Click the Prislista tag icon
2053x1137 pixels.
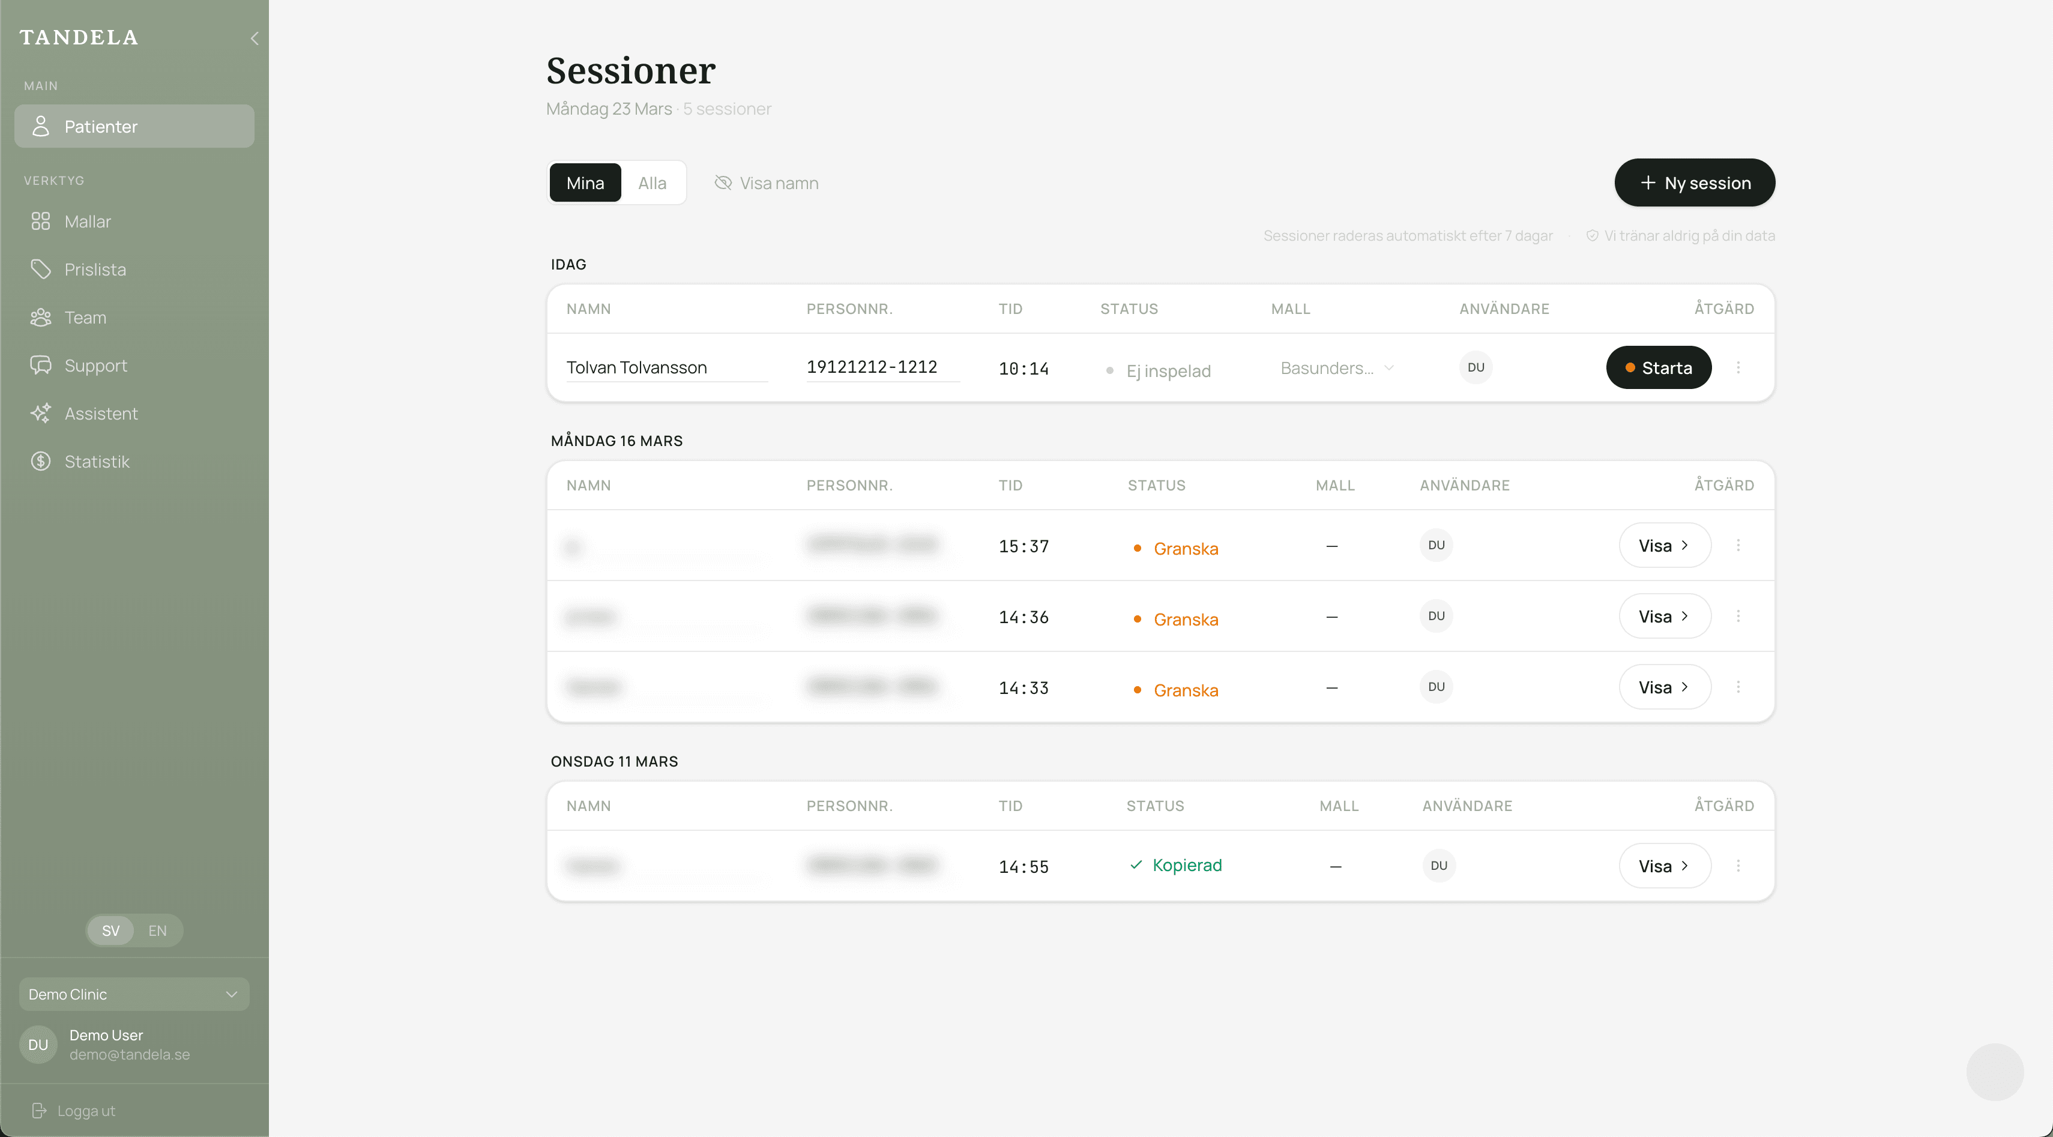coord(41,270)
